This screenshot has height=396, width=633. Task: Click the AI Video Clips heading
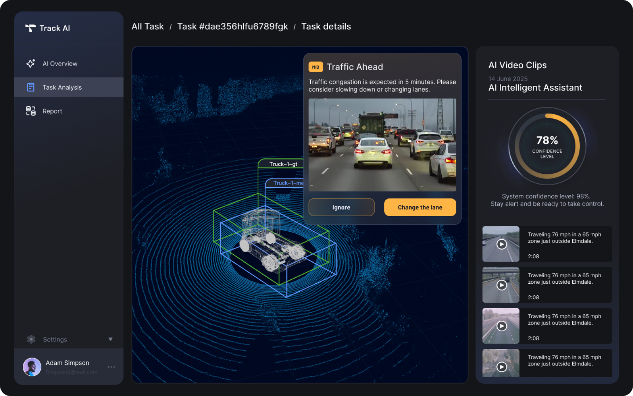[517, 65]
